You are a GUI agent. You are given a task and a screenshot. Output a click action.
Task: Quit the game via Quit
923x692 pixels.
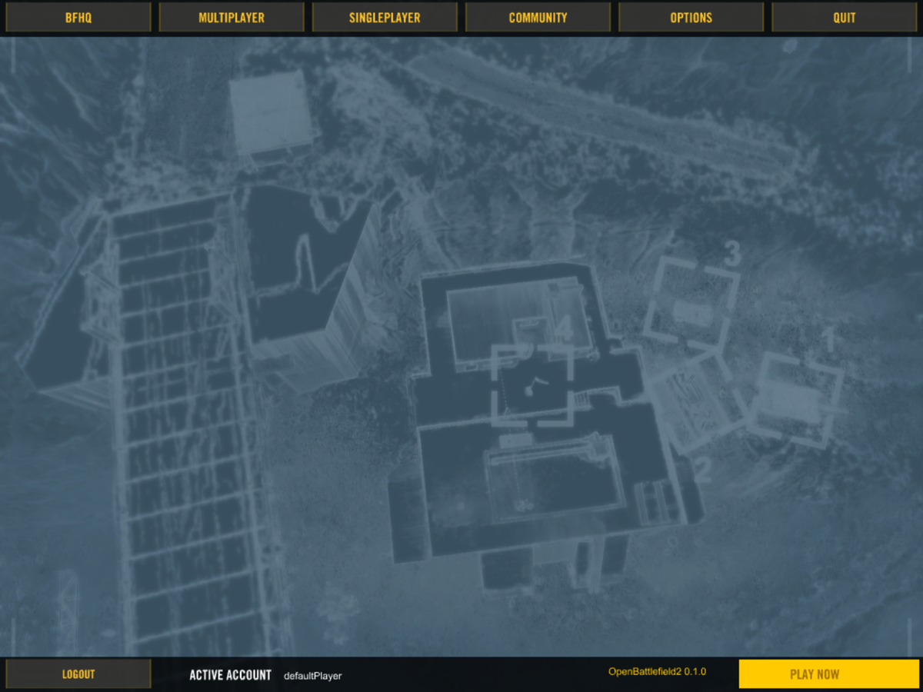click(844, 17)
